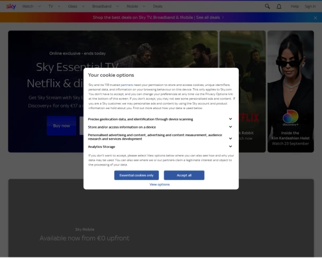Open the Broadband navigation item

pos(101,6)
